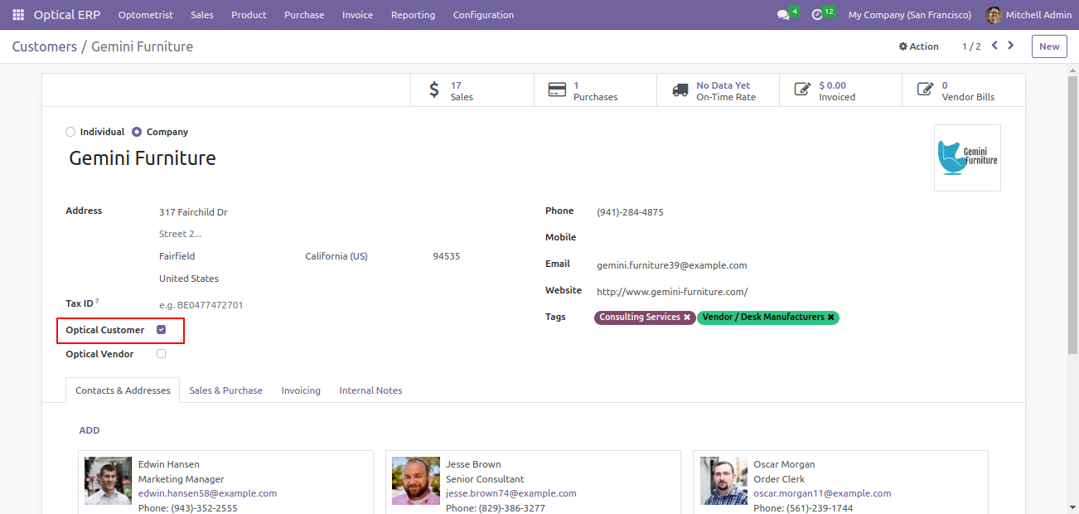Switch to the Invoicing tab
Screen dimensions: 1079x514
(301, 390)
